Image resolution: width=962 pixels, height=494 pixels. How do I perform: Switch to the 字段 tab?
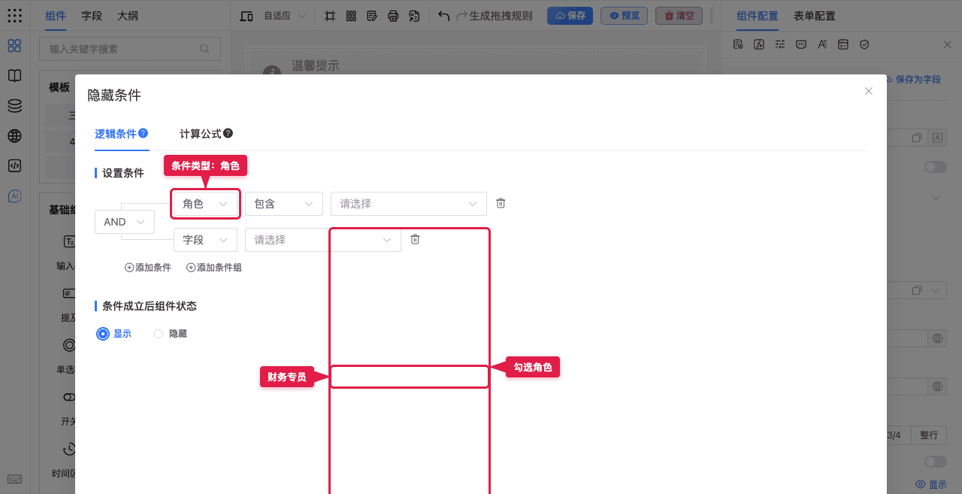point(92,16)
